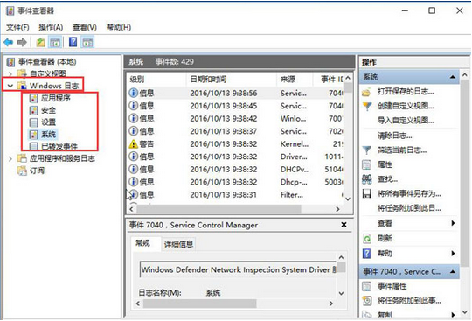Toggle the show/hide action pane toolbar icon

tap(87, 43)
